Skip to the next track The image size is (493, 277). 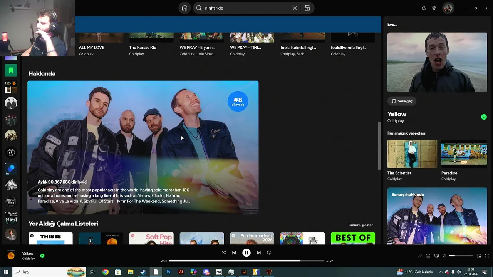(x=259, y=253)
